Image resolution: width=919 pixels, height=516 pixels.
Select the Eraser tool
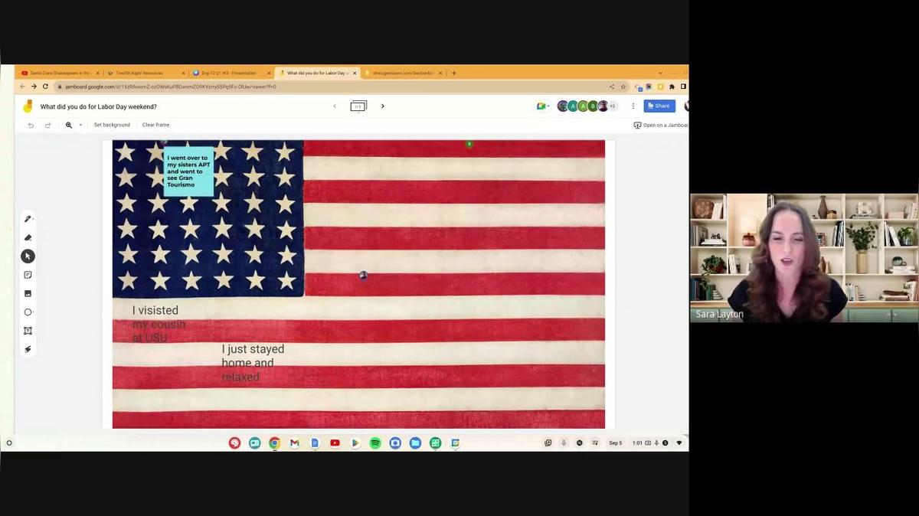pyautogui.click(x=28, y=237)
